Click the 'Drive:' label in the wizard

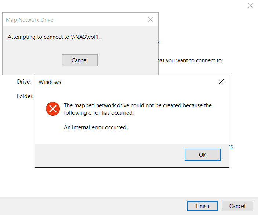coord(24,81)
